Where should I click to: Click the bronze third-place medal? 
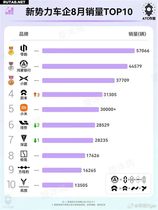coord(11,80)
